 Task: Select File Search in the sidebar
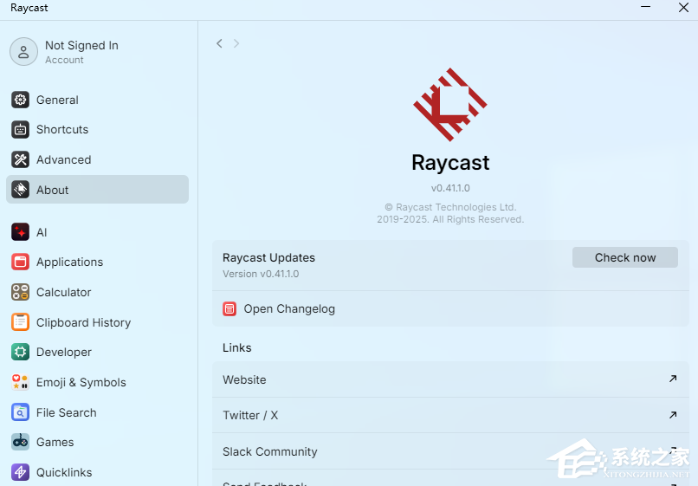(97, 412)
